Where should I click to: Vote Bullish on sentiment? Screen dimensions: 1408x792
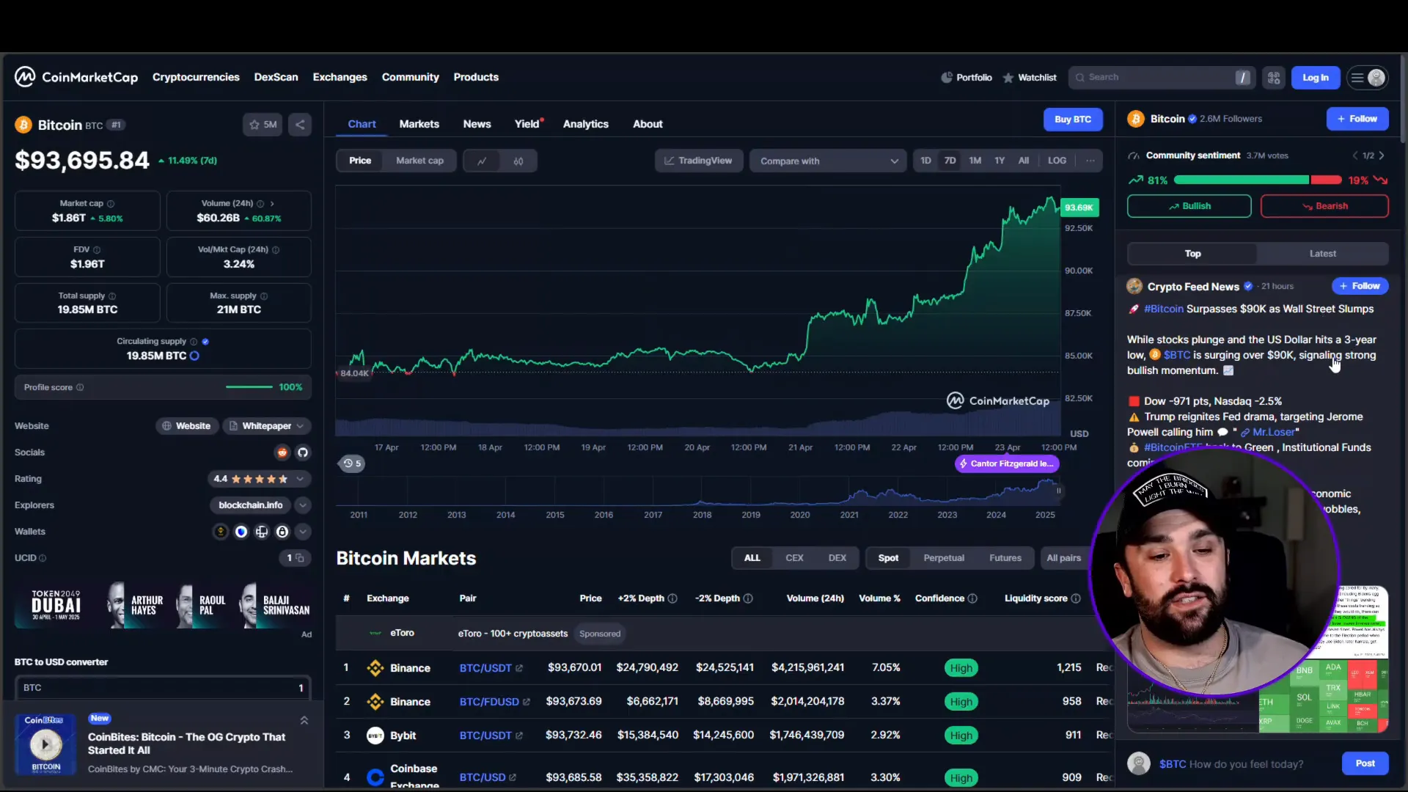tap(1189, 206)
